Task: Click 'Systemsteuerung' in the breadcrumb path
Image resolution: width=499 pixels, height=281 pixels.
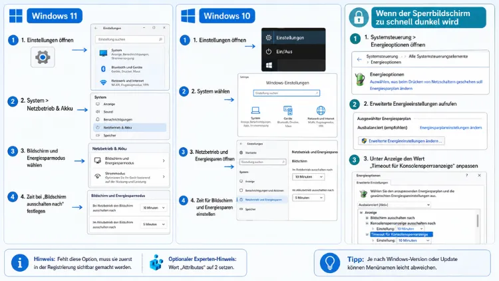Action: click(x=382, y=57)
